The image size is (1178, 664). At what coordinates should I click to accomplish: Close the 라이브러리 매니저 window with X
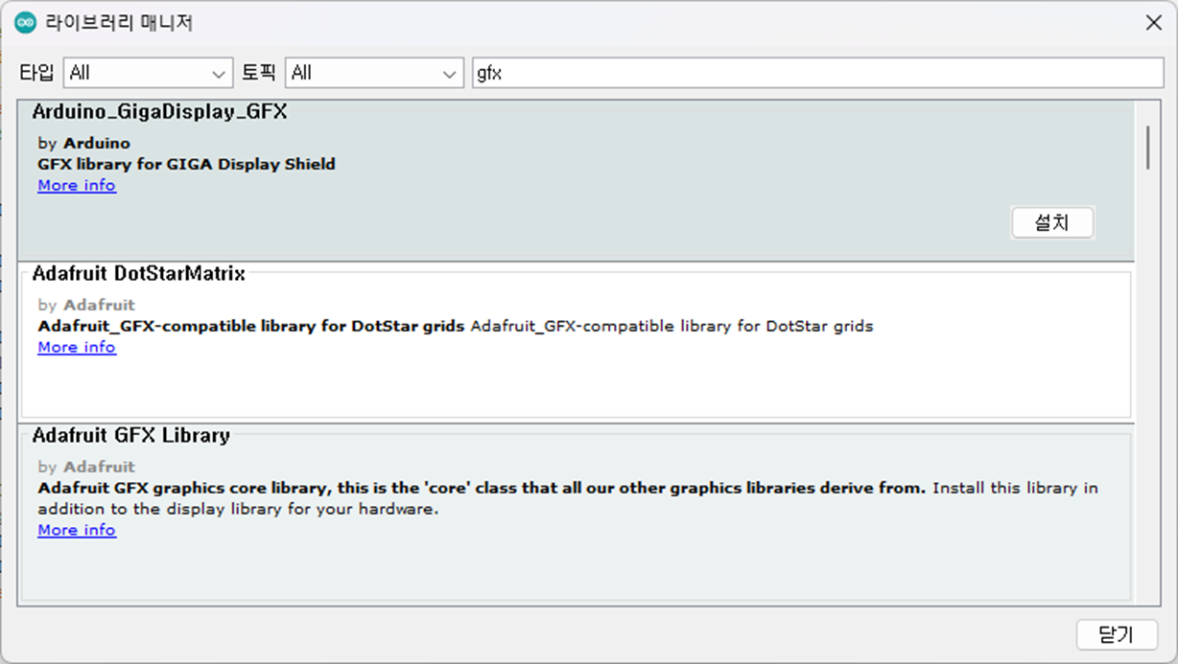1154,23
